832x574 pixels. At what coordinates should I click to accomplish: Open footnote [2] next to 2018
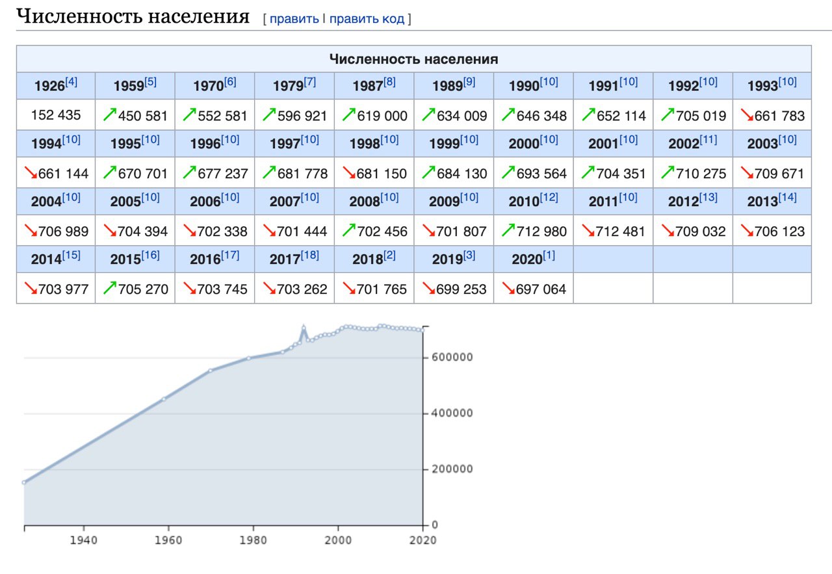pyautogui.click(x=389, y=255)
